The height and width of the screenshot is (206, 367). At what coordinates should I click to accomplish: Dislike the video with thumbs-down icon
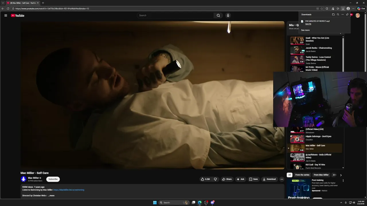coord(215,179)
